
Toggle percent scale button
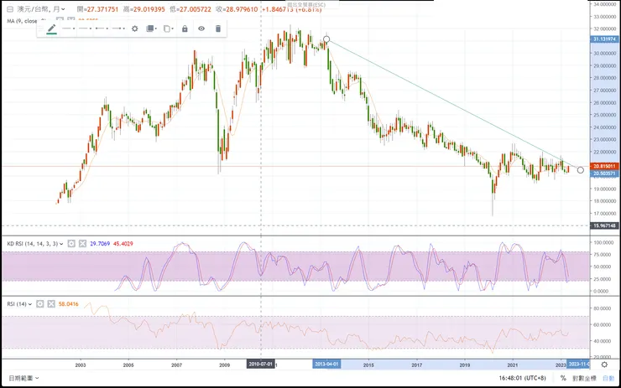click(x=563, y=378)
